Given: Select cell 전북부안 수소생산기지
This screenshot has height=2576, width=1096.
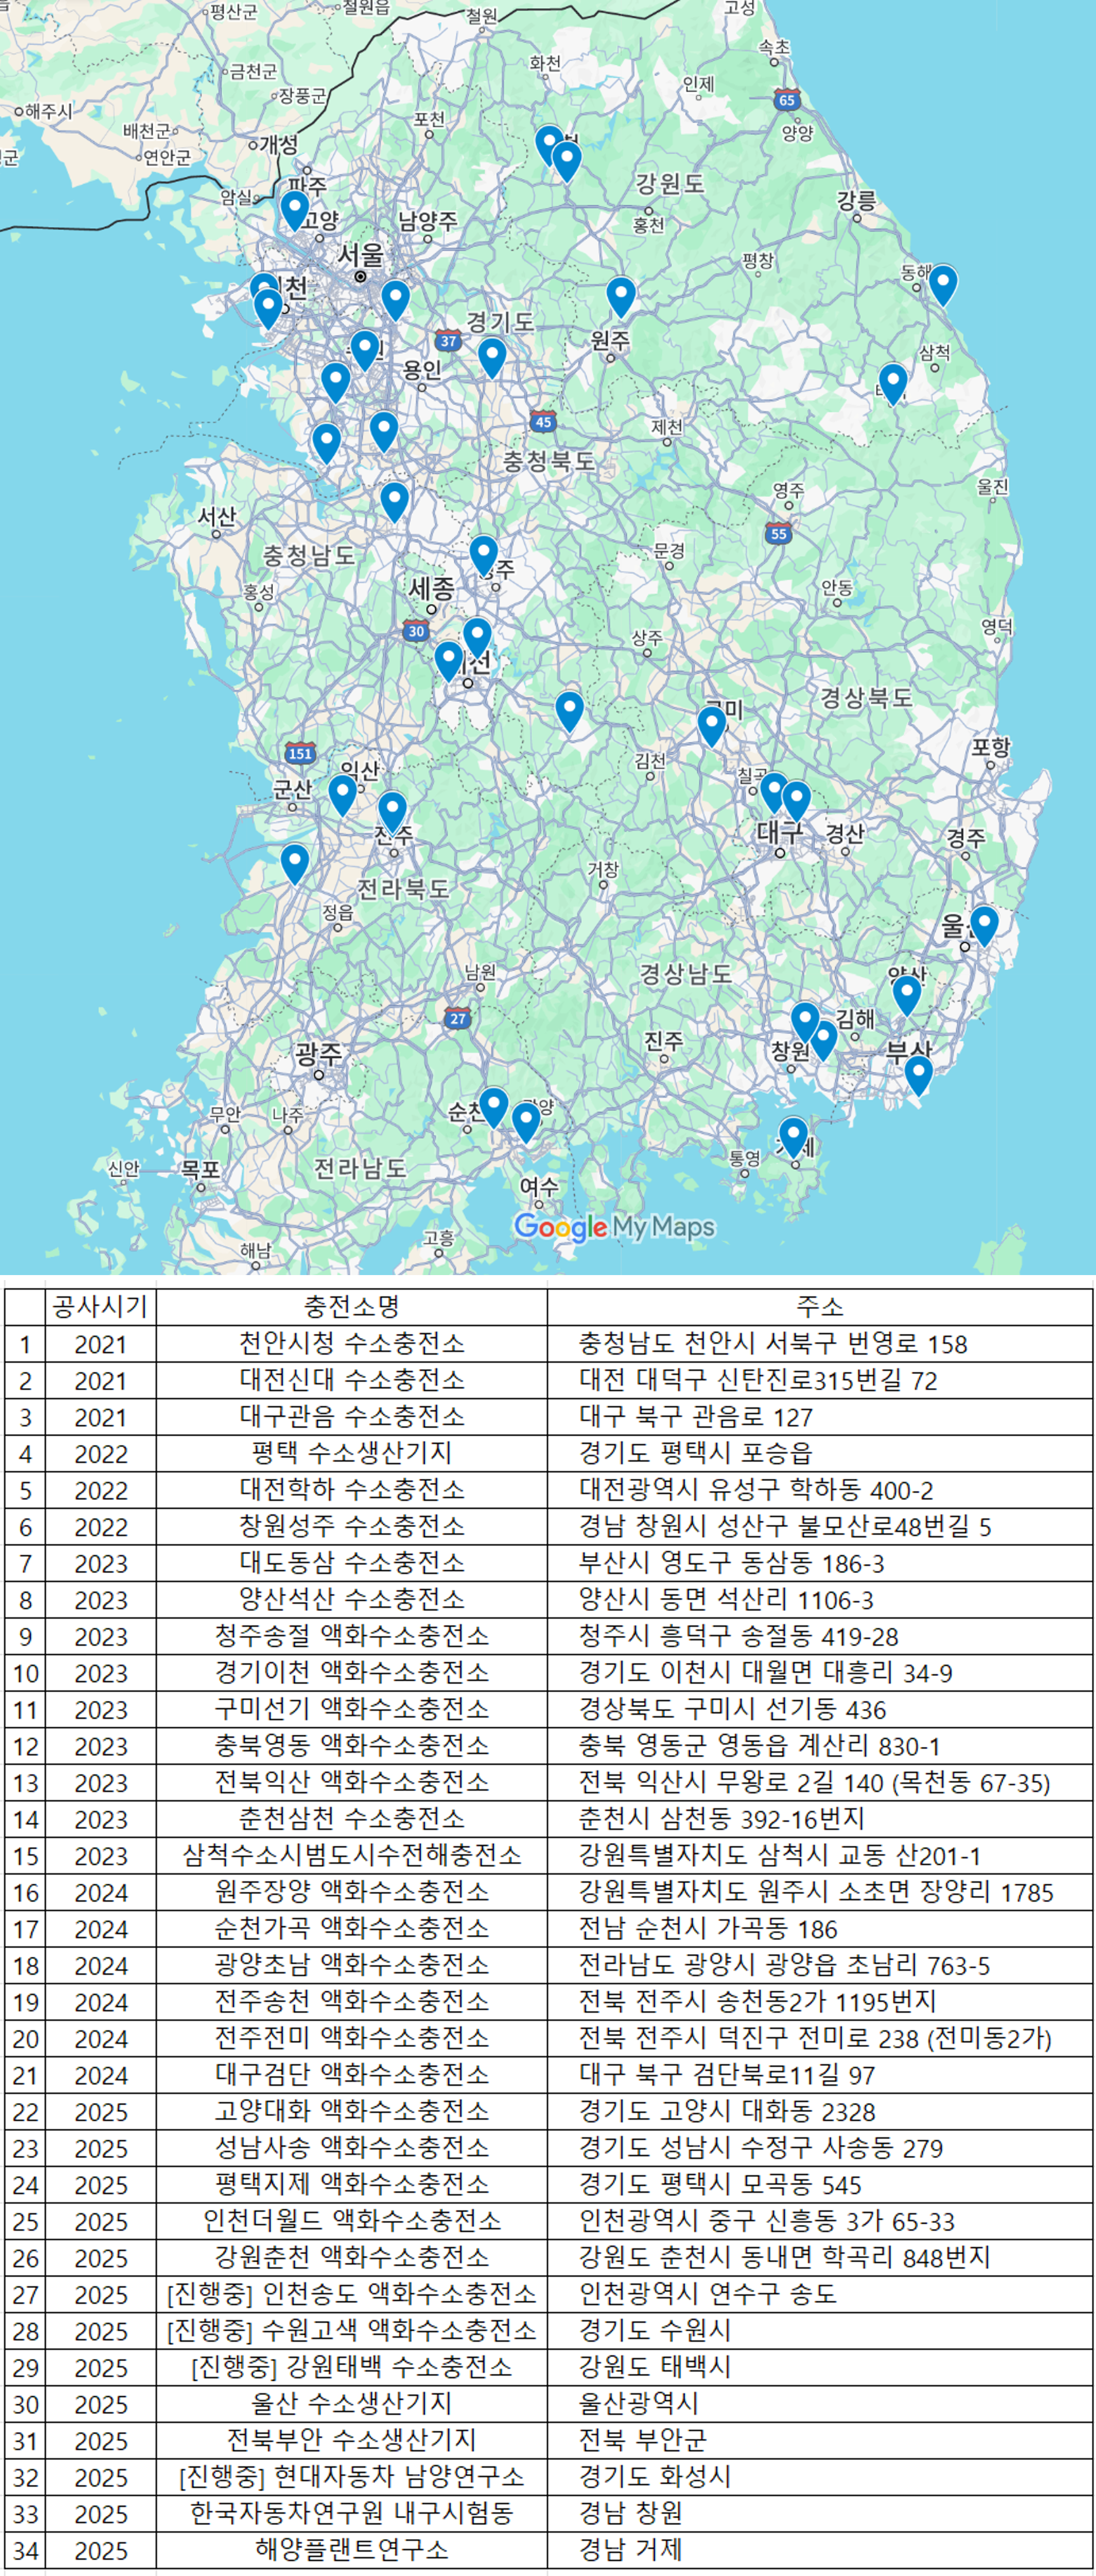Looking at the screenshot, I should click(x=351, y=2441).
